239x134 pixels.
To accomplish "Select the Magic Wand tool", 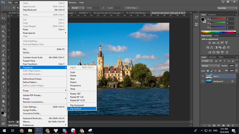I will tap(3, 32).
